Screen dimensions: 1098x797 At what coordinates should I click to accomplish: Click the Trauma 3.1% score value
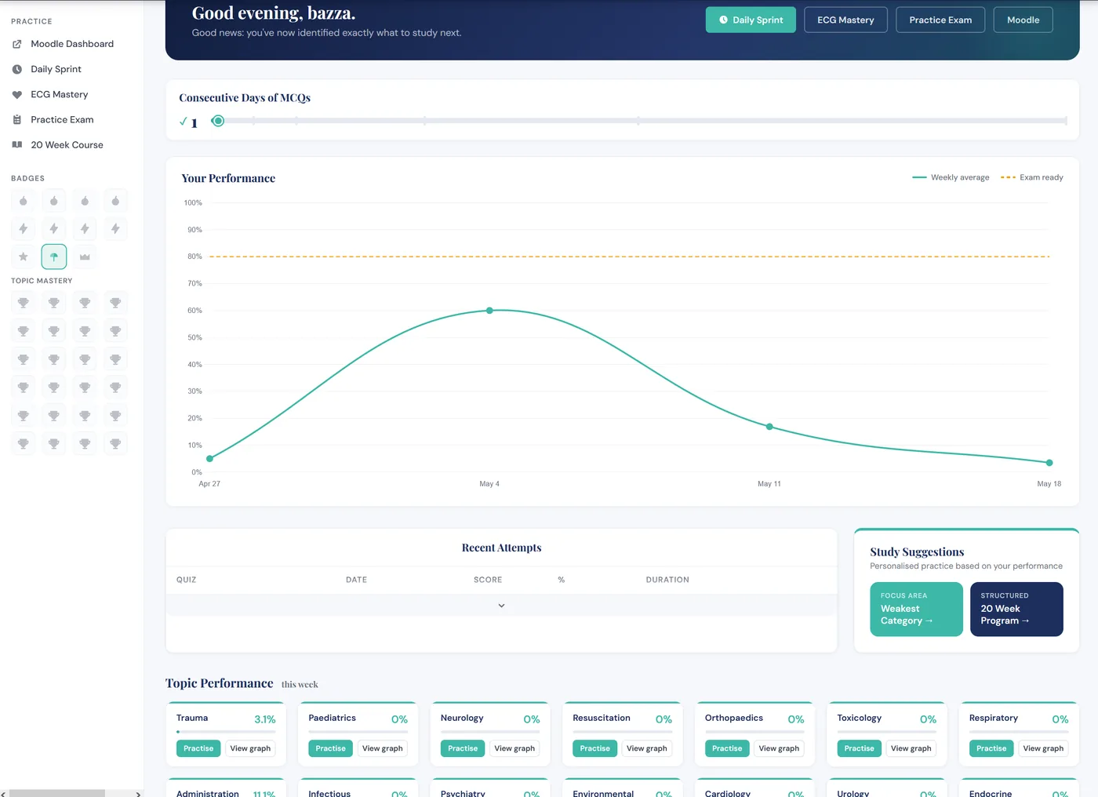(265, 719)
